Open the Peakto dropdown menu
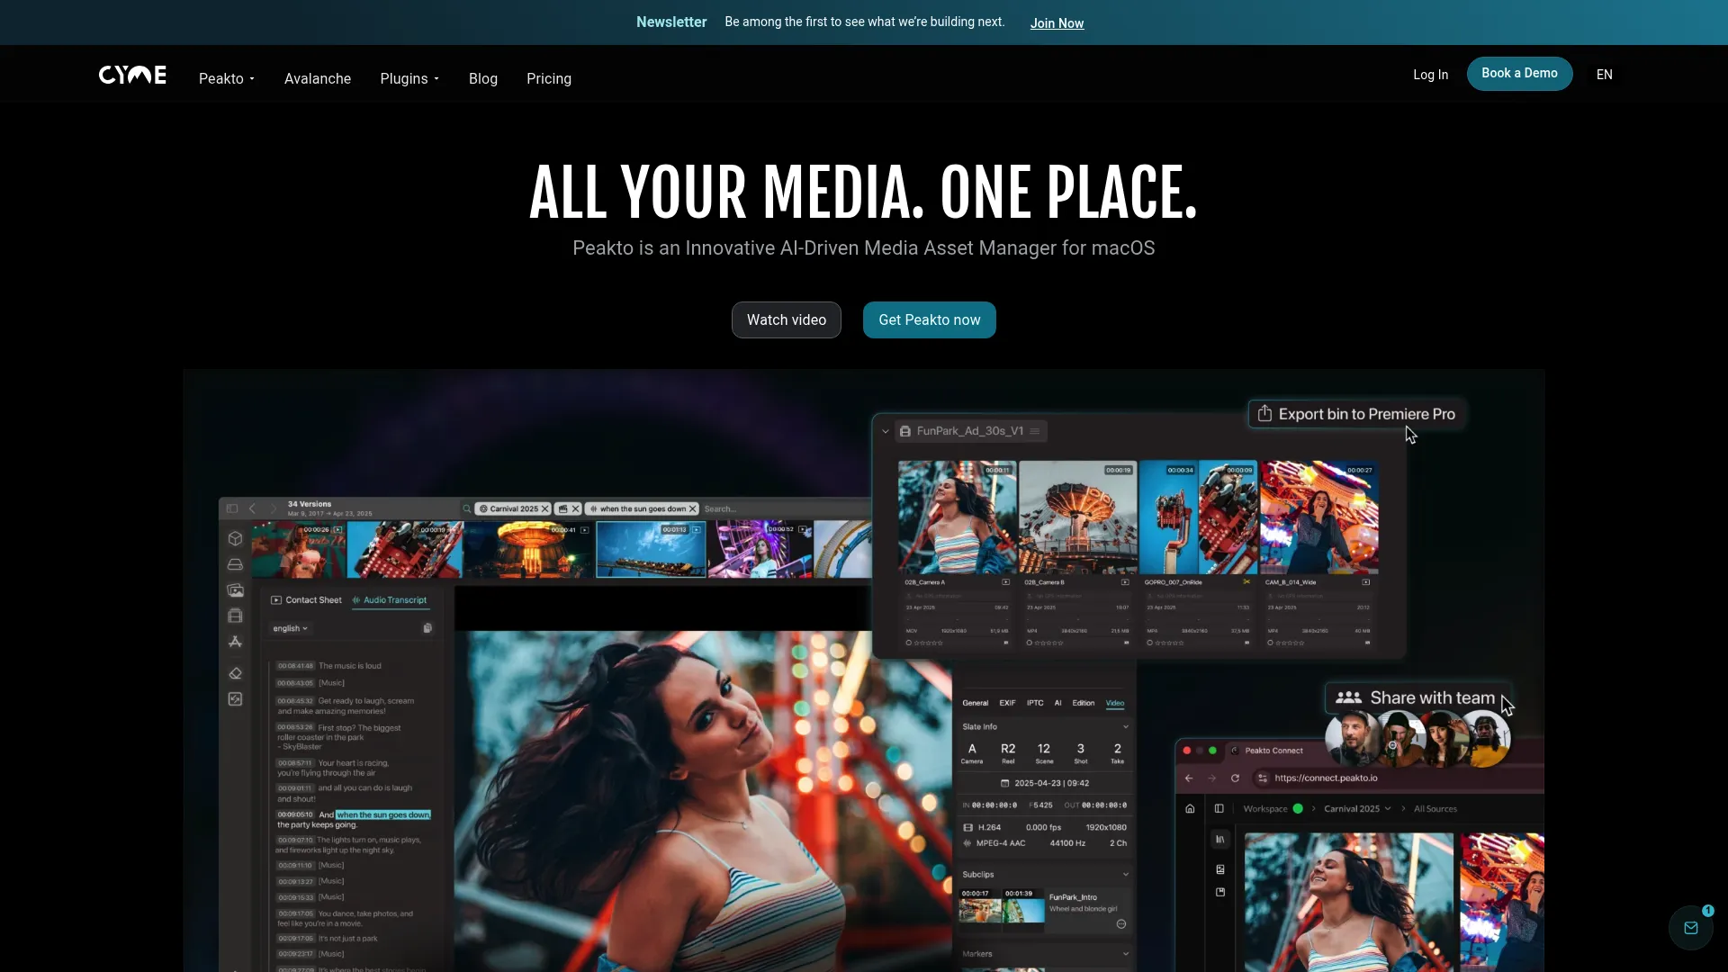This screenshot has height=972, width=1728. tap(227, 78)
